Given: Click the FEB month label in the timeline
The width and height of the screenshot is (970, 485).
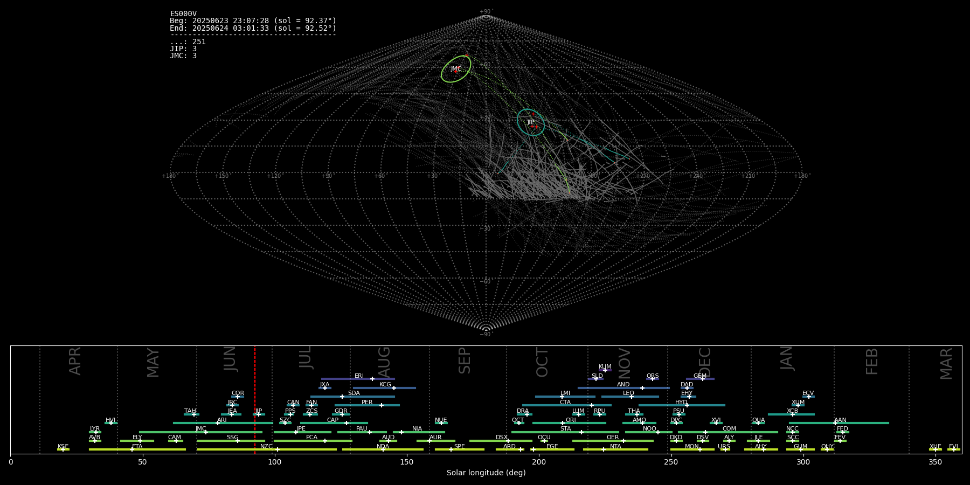Looking at the screenshot, I should [872, 361].
